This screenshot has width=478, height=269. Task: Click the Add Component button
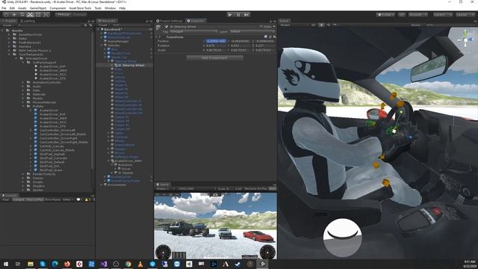pyautogui.click(x=214, y=58)
